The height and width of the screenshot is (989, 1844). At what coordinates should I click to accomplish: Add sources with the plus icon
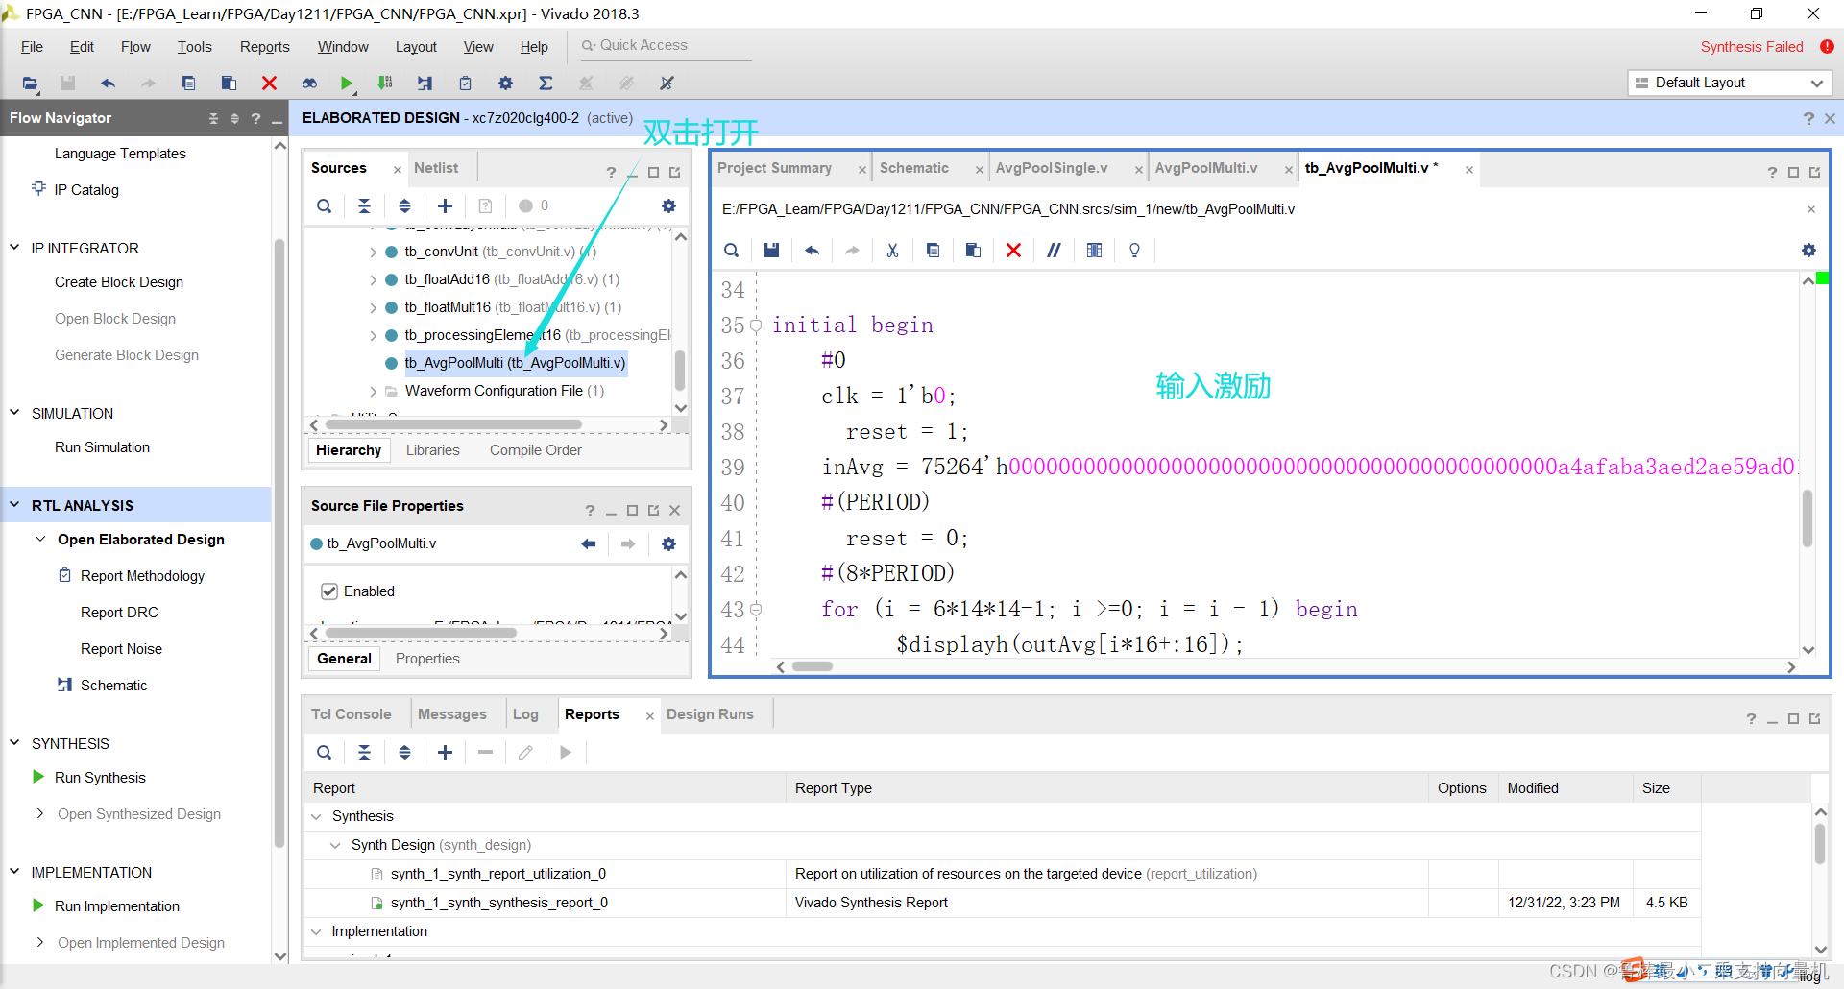(445, 205)
